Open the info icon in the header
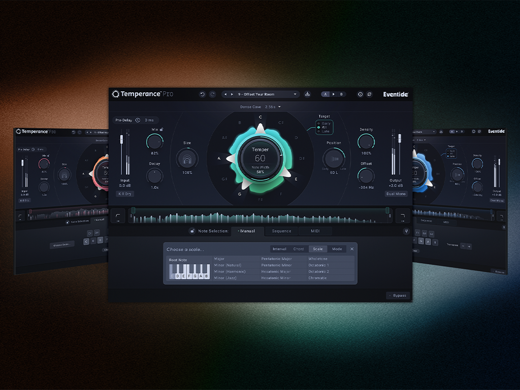Viewport: 520px width, 390px height. [x=360, y=94]
